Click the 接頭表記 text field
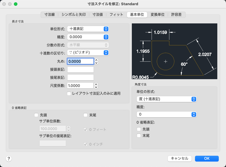 click(x=81, y=70)
